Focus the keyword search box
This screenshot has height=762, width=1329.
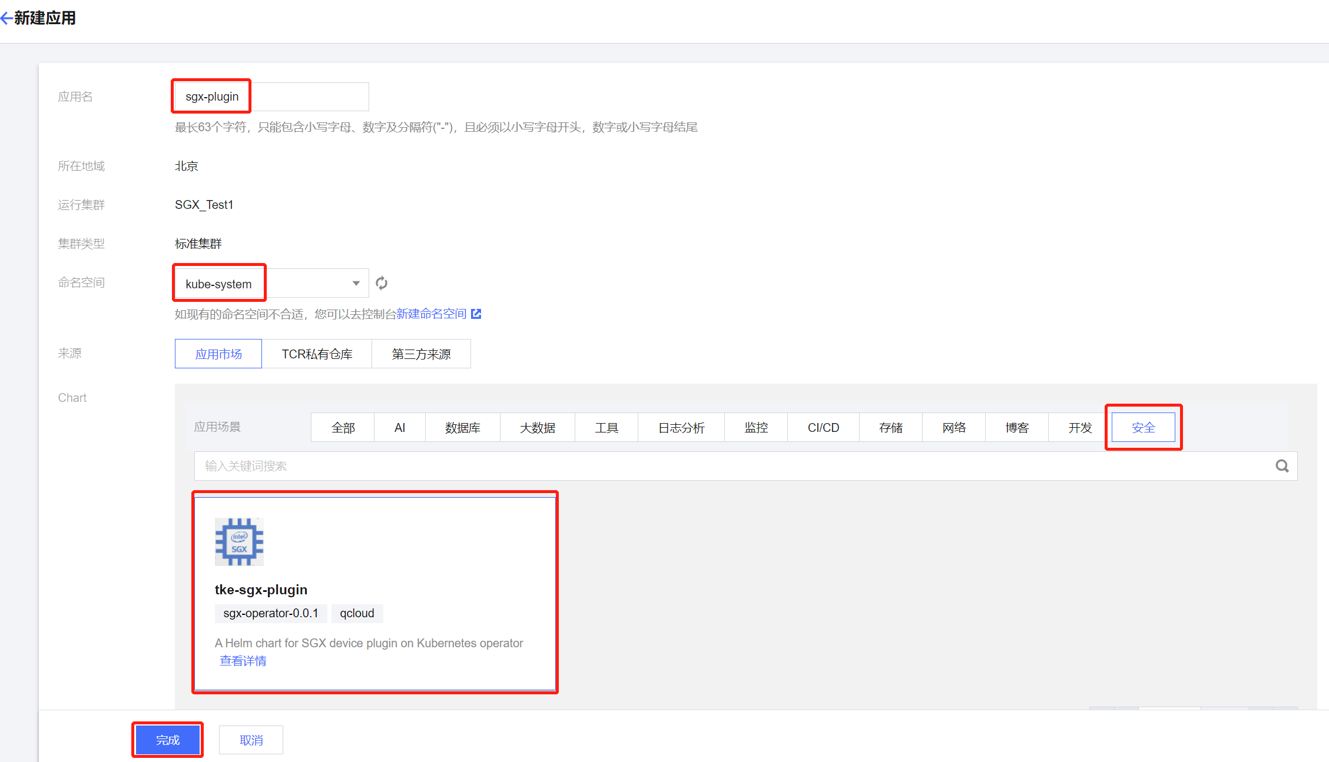coord(745,466)
